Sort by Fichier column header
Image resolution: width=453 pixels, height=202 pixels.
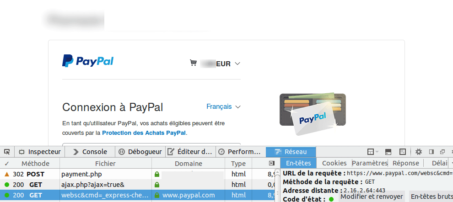105,164
